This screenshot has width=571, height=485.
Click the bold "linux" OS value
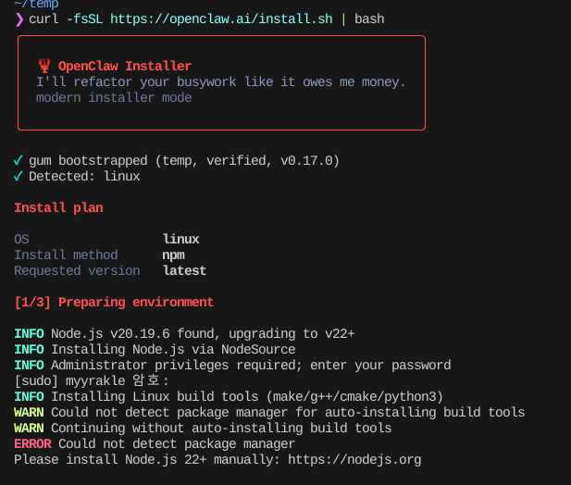click(x=180, y=239)
